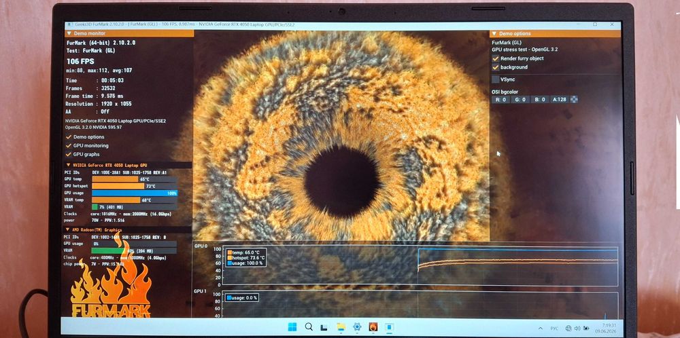Open the OSI bgcolor color swatch
The height and width of the screenshot is (338, 680).
574,100
